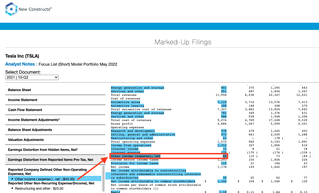Click the highlighted value 1,142
The height and width of the screenshot is (193, 319).
click(x=222, y=181)
